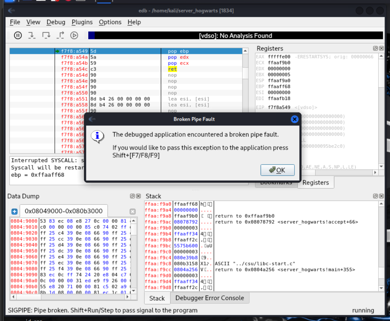Switch to the Stack tab
390x321 pixels.
[x=157, y=298]
